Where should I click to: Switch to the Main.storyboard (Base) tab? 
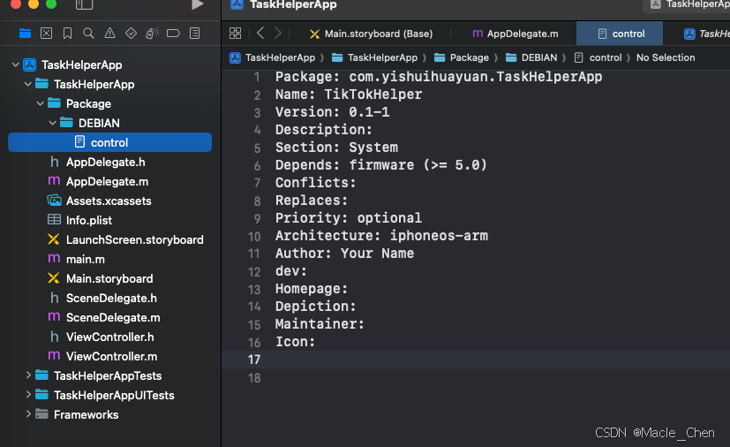tap(371, 34)
